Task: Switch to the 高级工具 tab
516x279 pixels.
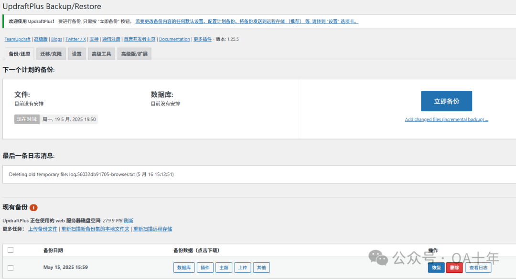Action: click(x=101, y=54)
